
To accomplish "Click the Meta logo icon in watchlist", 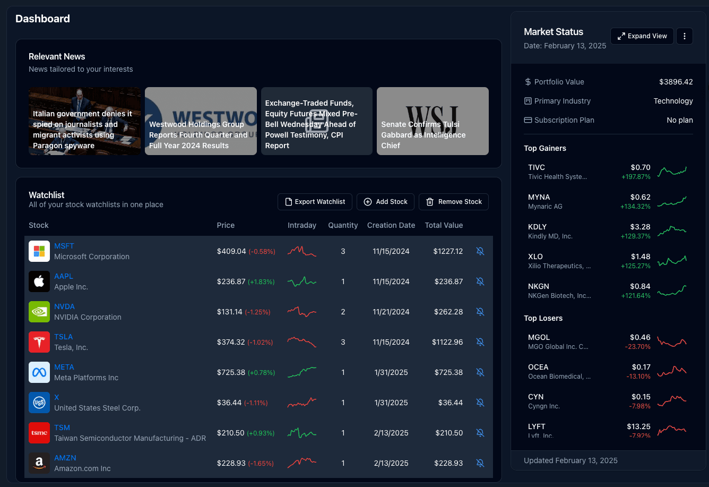I will 39,372.
